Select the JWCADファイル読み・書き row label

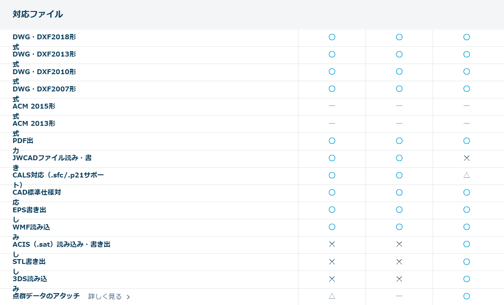52,158
